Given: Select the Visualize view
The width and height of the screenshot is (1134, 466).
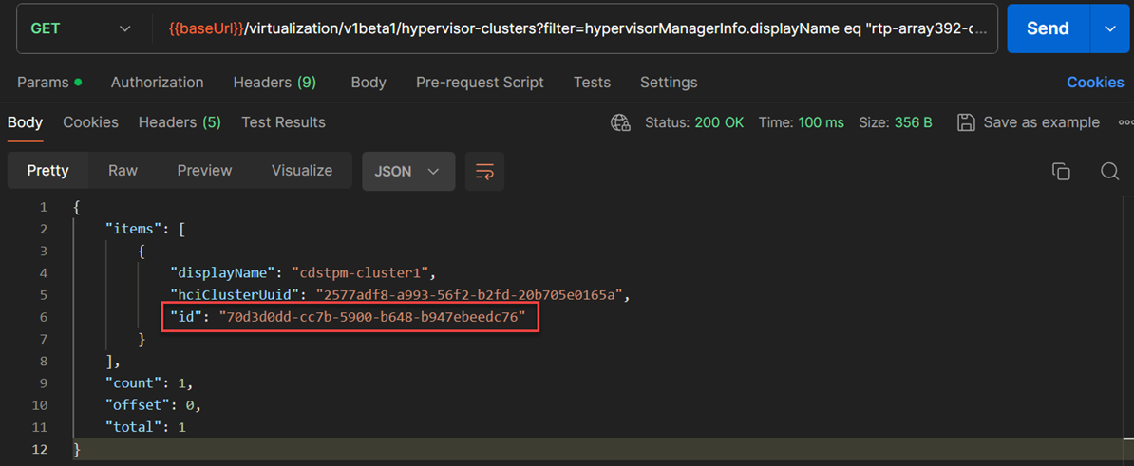Looking at the screenshot, I should coord(302,171).
